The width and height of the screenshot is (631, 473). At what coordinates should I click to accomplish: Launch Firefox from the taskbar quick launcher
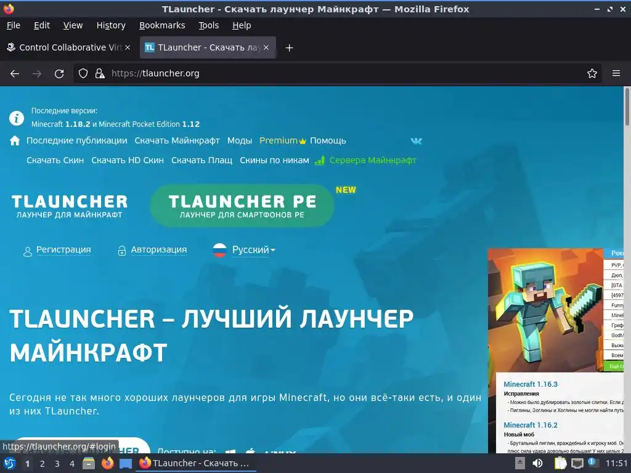[107, 463]
